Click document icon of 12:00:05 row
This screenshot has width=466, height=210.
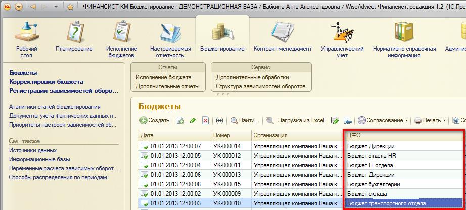pyautogui.click(x=144, y=156)
